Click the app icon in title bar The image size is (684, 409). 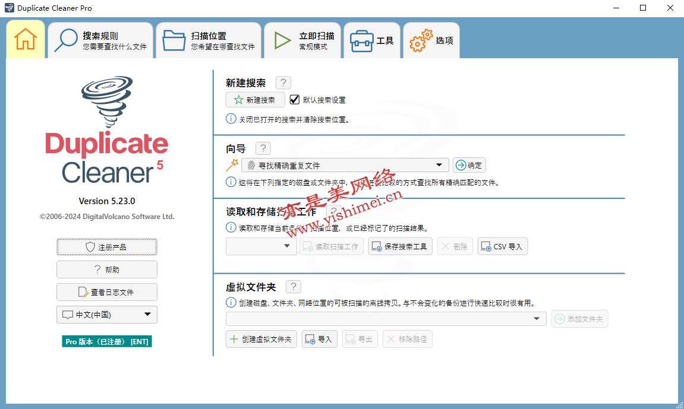click(9, 8)
